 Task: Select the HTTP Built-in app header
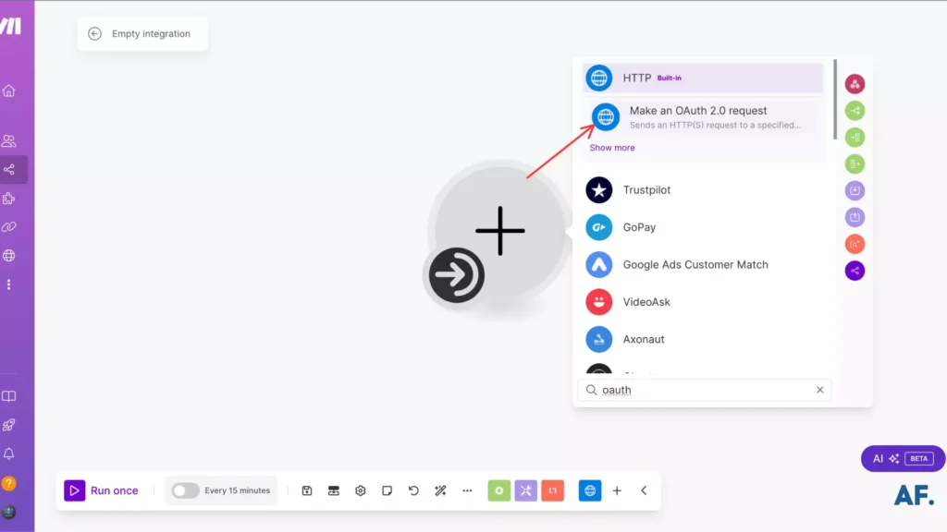703,78
